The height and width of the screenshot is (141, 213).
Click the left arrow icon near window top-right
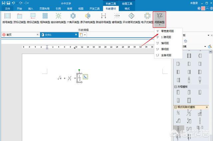[x=199, y=8]
